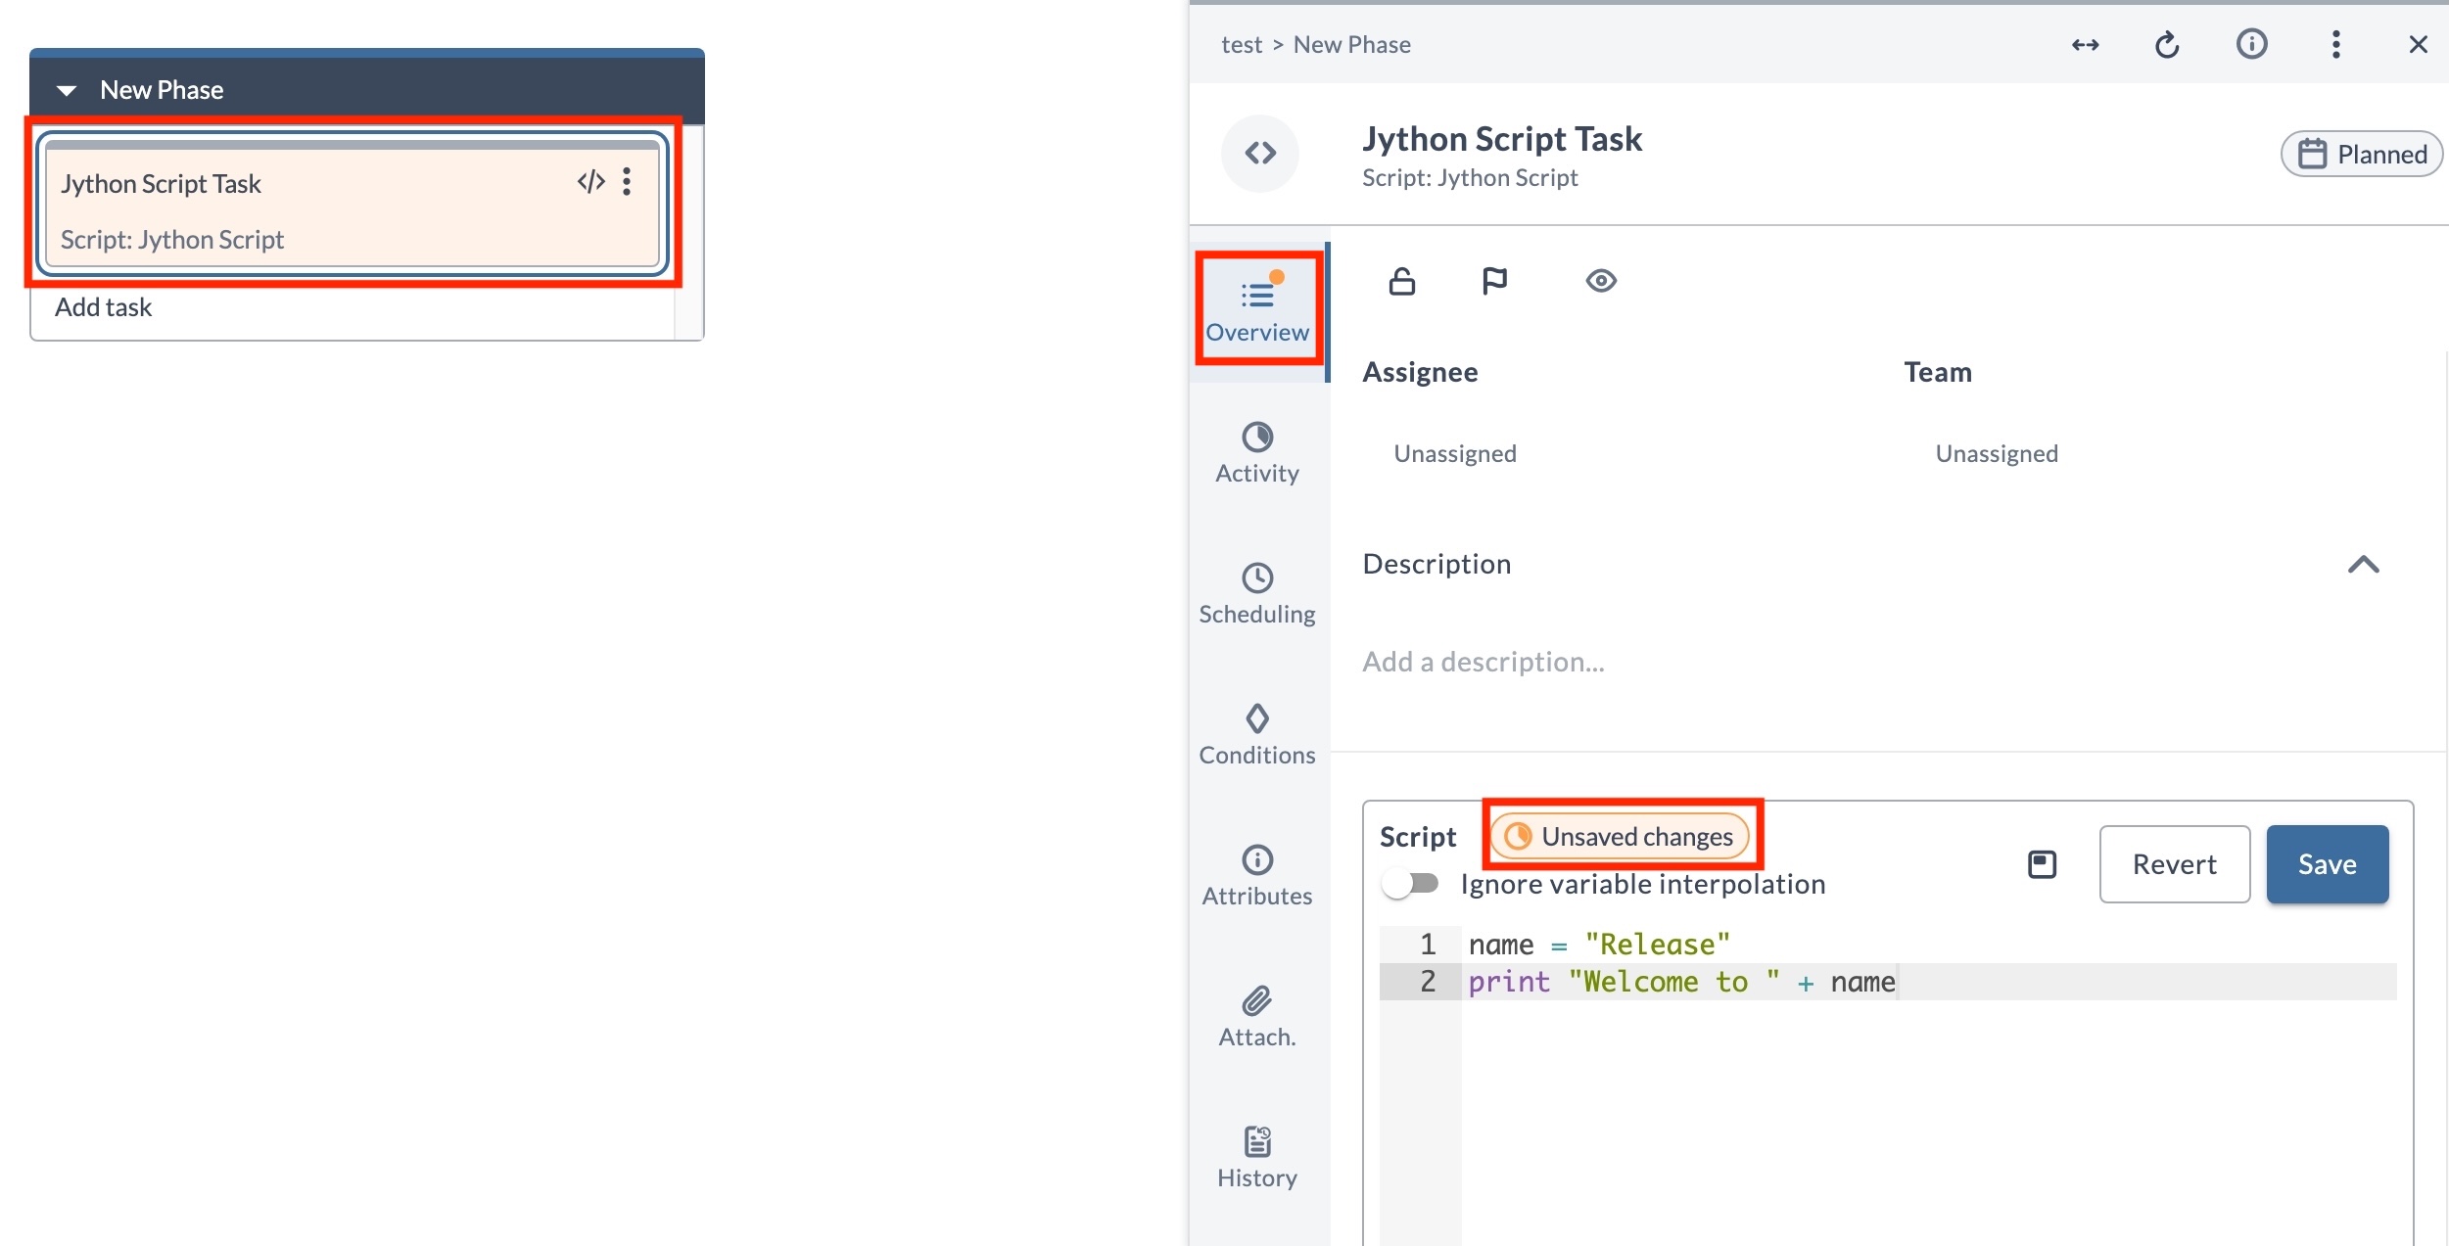Image resolution: width=2449 pixels, height=1246 pixels.
Task: Click the Revert button
Action: point(2174,864)
